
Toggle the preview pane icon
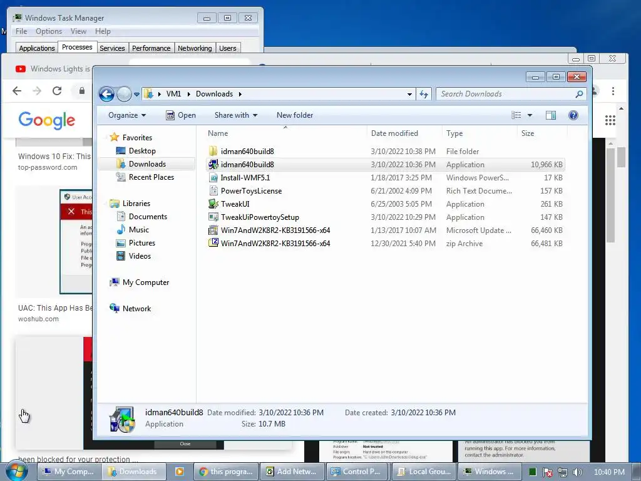[x=551, y=115]
